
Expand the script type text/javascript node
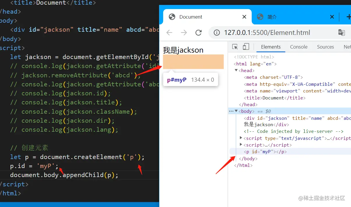click(x=241, y=138)
